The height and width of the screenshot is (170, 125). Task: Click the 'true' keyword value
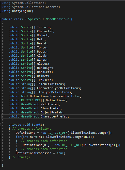(60, 153)
